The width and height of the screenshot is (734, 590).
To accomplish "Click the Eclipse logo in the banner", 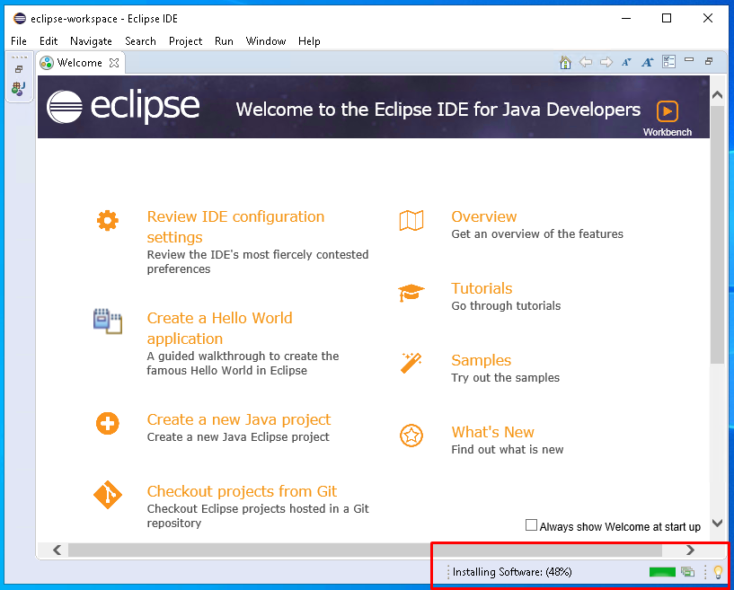I will pyautogui.click(x=123, y=107).
